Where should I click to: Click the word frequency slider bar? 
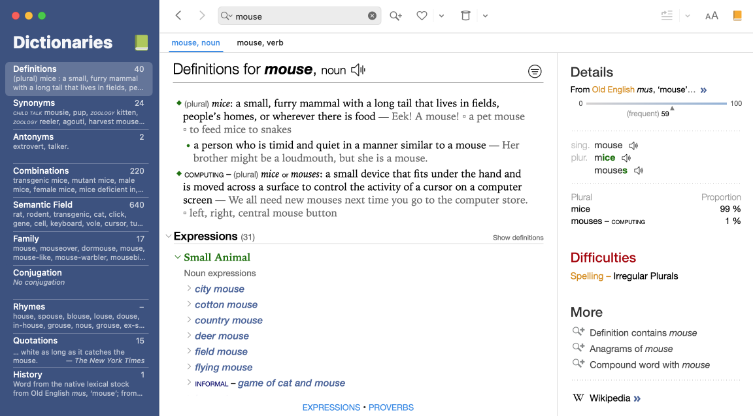656,104
